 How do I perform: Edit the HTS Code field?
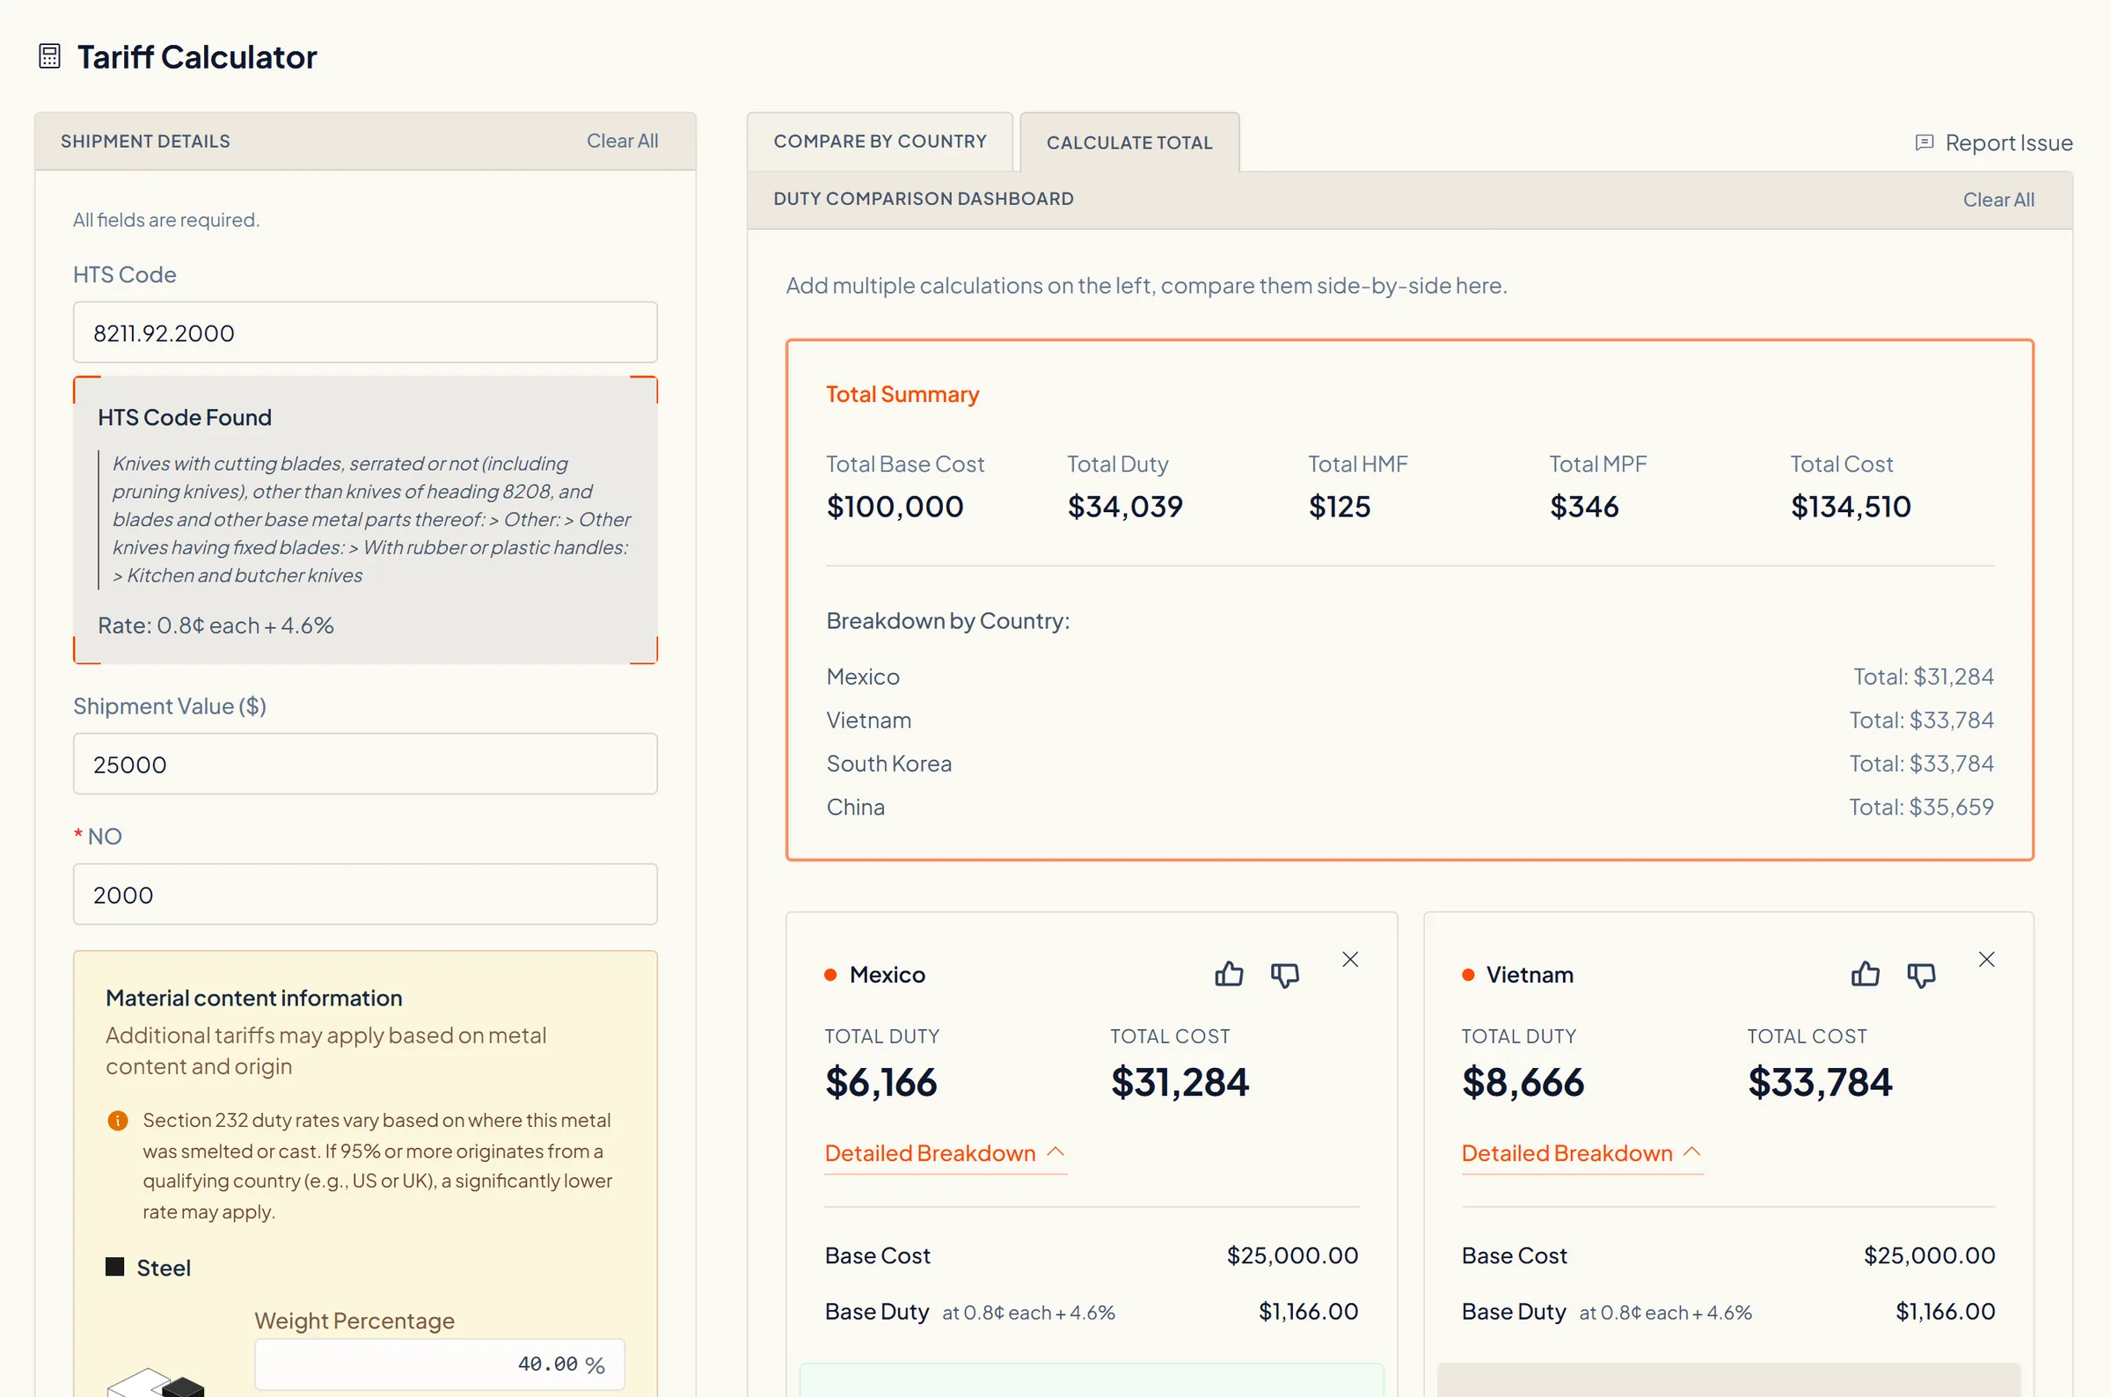(365, 333)
